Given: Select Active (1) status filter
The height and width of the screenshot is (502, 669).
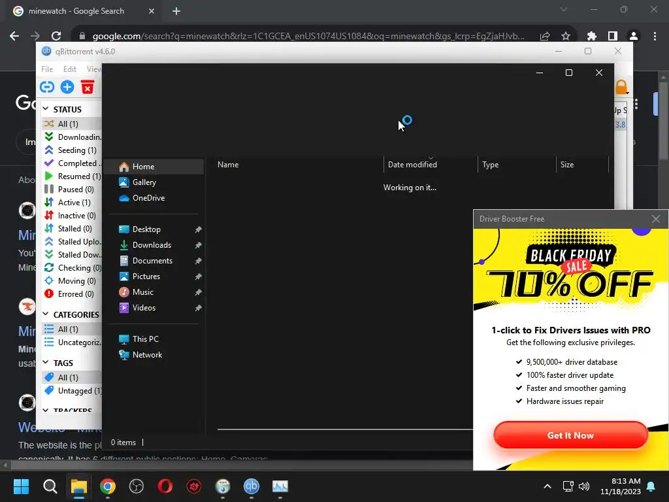Looking at the screenshot, I should click(72, 203).
